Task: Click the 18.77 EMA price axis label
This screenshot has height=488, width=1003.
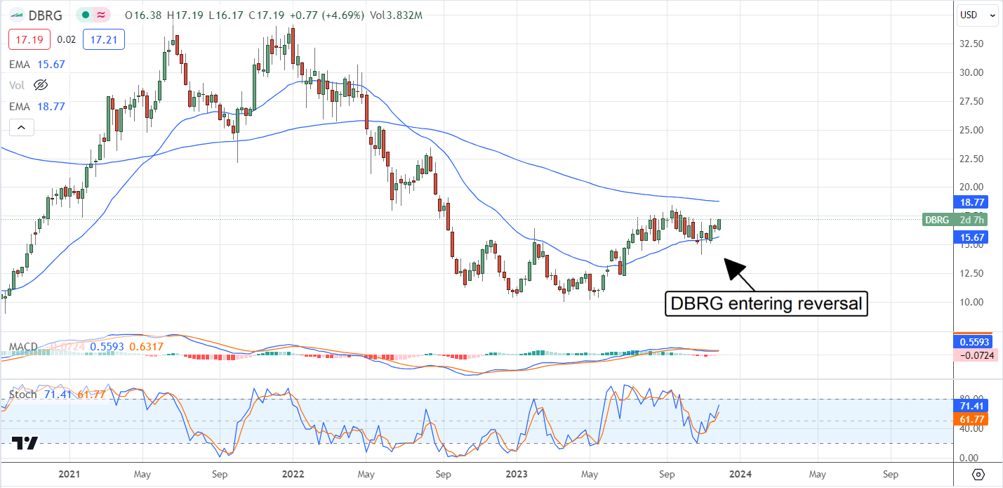Action: (974, 202)
